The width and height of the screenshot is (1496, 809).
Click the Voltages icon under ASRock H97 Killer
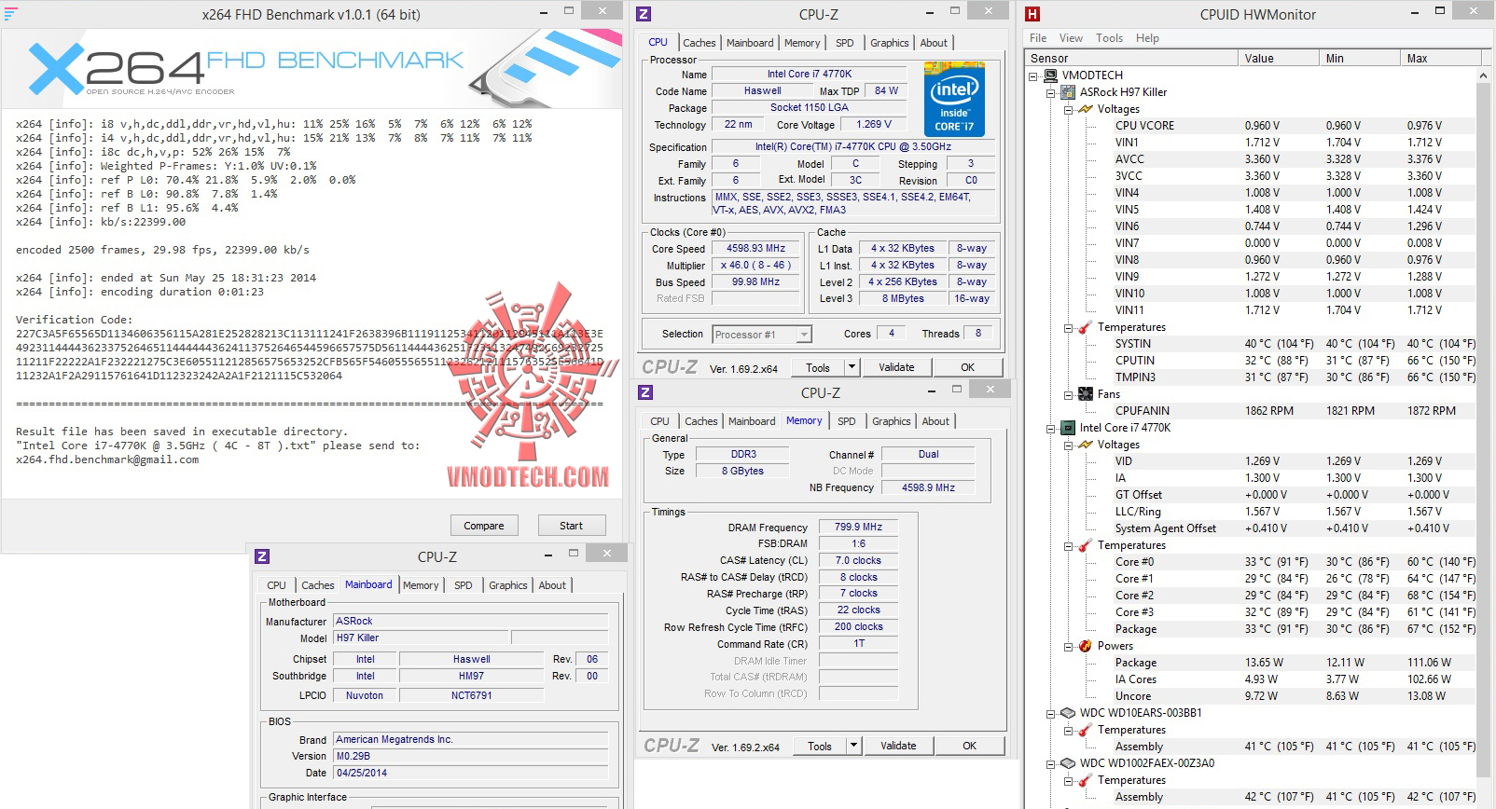click(x=1086, y=109)
